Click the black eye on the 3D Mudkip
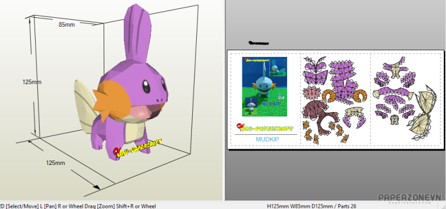The height and width of the screenshot is (209, 446). pos(146,86)
